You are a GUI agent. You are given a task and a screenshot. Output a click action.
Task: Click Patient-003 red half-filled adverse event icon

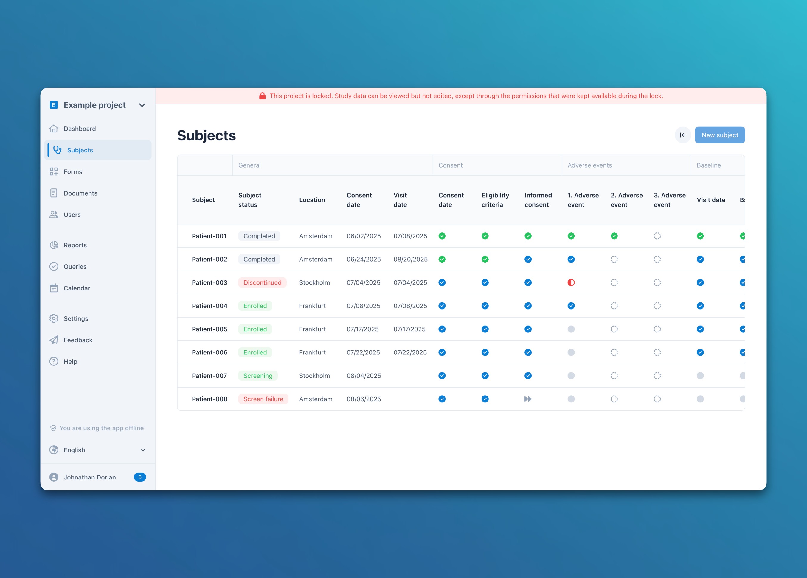point(571,283)
